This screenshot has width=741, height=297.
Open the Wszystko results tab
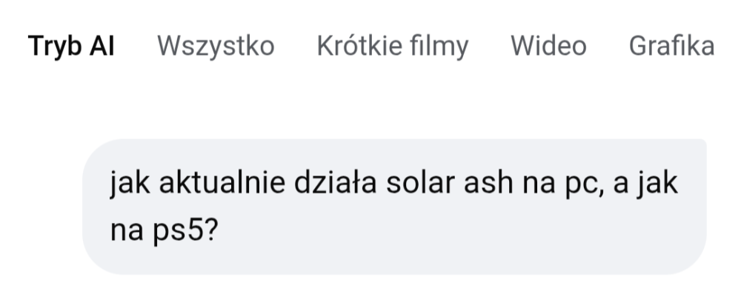(x=216, y=47)
